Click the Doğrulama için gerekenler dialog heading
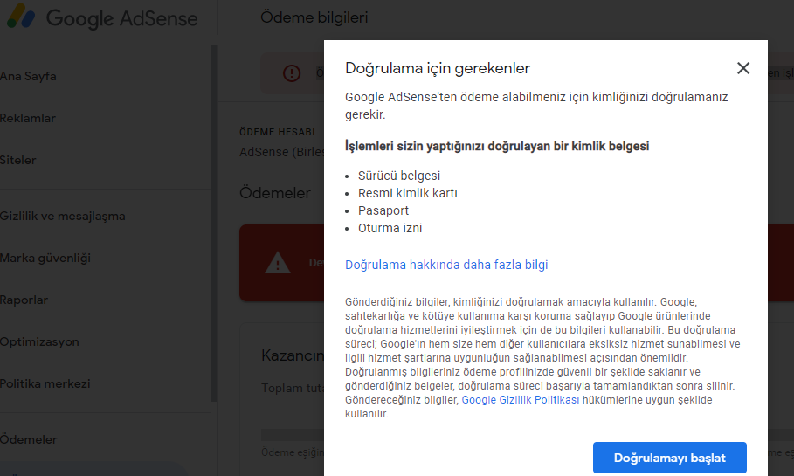The image size is (794, 476). pyautogui.click(x=438, y=68)
